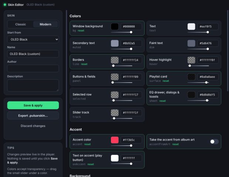The height and width of the screenshot is (177, 229).
Task: Click the green Skin Editor status dot
Action: point(5,5)
